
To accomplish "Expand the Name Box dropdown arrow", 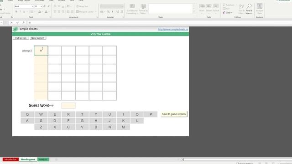I will [1, 22].
